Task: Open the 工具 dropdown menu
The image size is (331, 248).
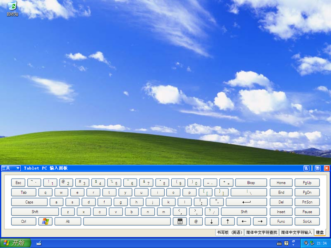Action: 10,168
